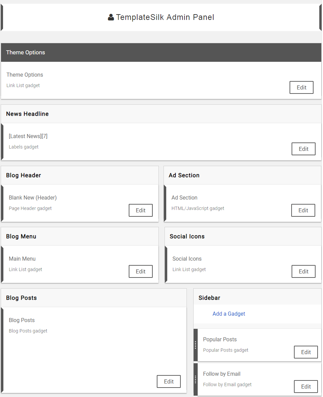Screen dimensions: 323x397
Task: Click the drag handle on Popular Posts gadget
Action: click(x=195, y=345)
